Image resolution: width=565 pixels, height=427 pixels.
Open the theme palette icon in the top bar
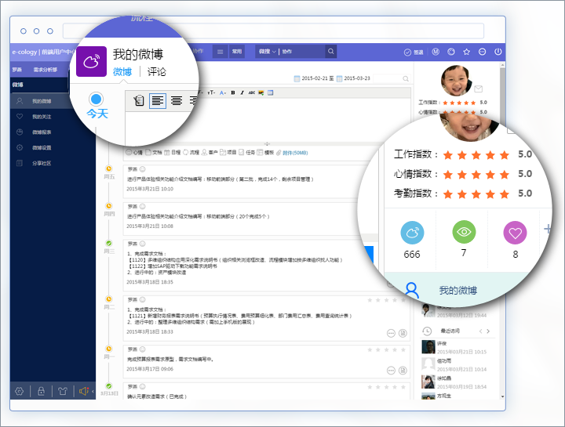tap(451, 52)
